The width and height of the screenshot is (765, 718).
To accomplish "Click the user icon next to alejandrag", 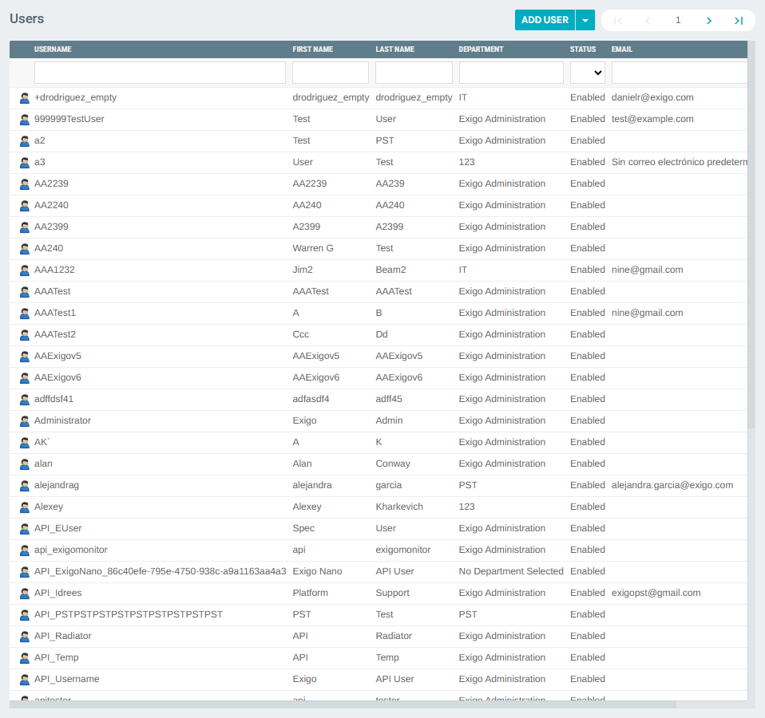I will pyautogui.click(x=25, y=486).
